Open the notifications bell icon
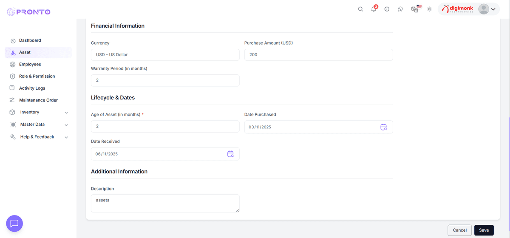 (x=374, y=9)
